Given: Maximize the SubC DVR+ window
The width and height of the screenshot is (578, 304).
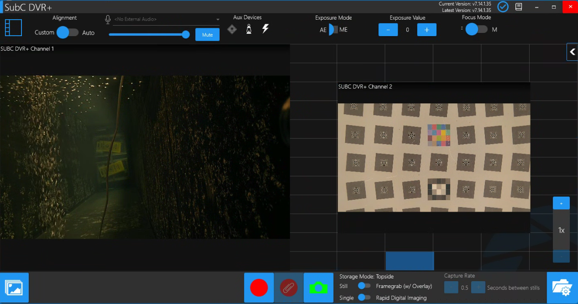Looking at the screenshot, I should tap(554, 7).
